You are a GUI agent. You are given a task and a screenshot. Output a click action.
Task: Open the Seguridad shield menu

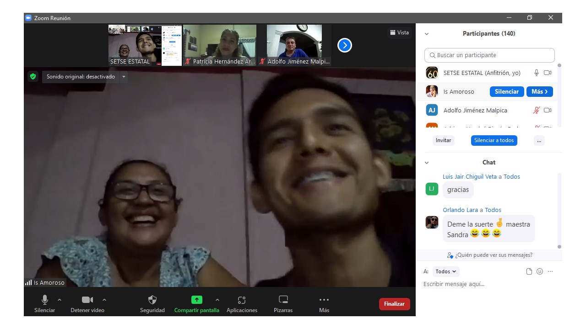(x=152, y=304)
